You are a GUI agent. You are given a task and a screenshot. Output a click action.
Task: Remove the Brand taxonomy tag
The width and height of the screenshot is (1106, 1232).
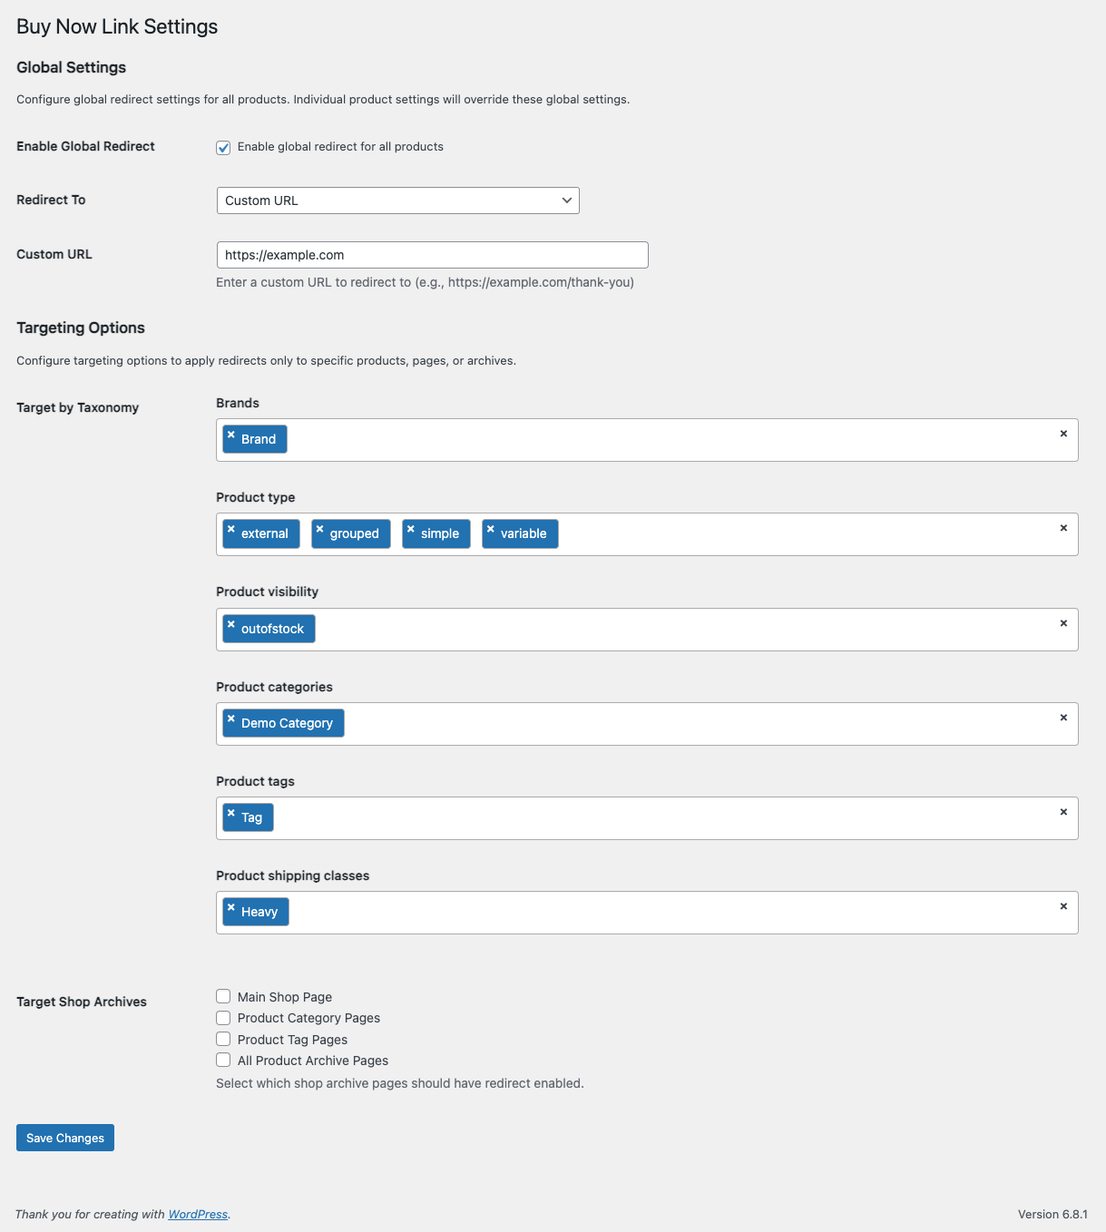click(x=233, y=438)
